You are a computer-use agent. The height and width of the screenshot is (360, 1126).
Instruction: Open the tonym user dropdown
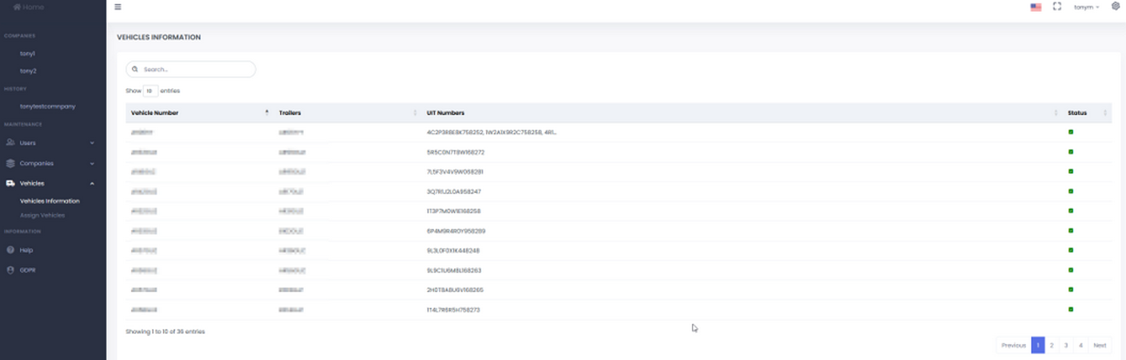tap(1086, 7)
